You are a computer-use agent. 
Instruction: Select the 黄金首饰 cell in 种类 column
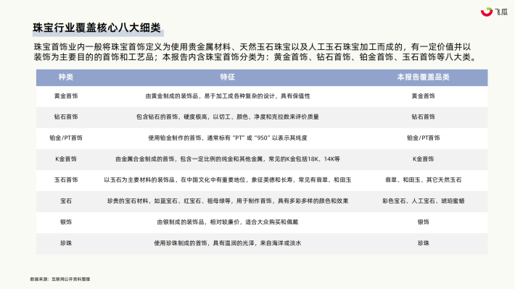click(66, 96)
